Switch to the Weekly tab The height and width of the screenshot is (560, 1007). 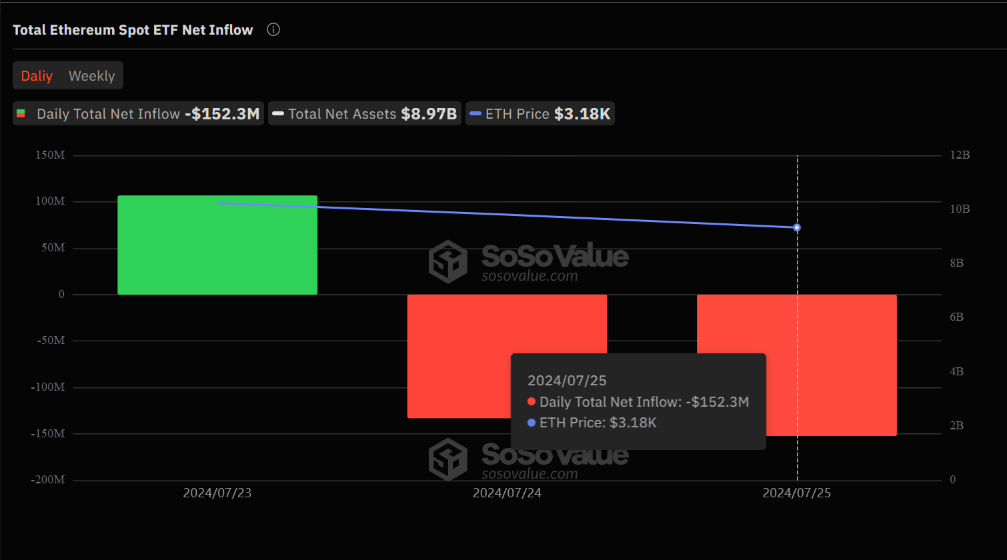[91, 76]
